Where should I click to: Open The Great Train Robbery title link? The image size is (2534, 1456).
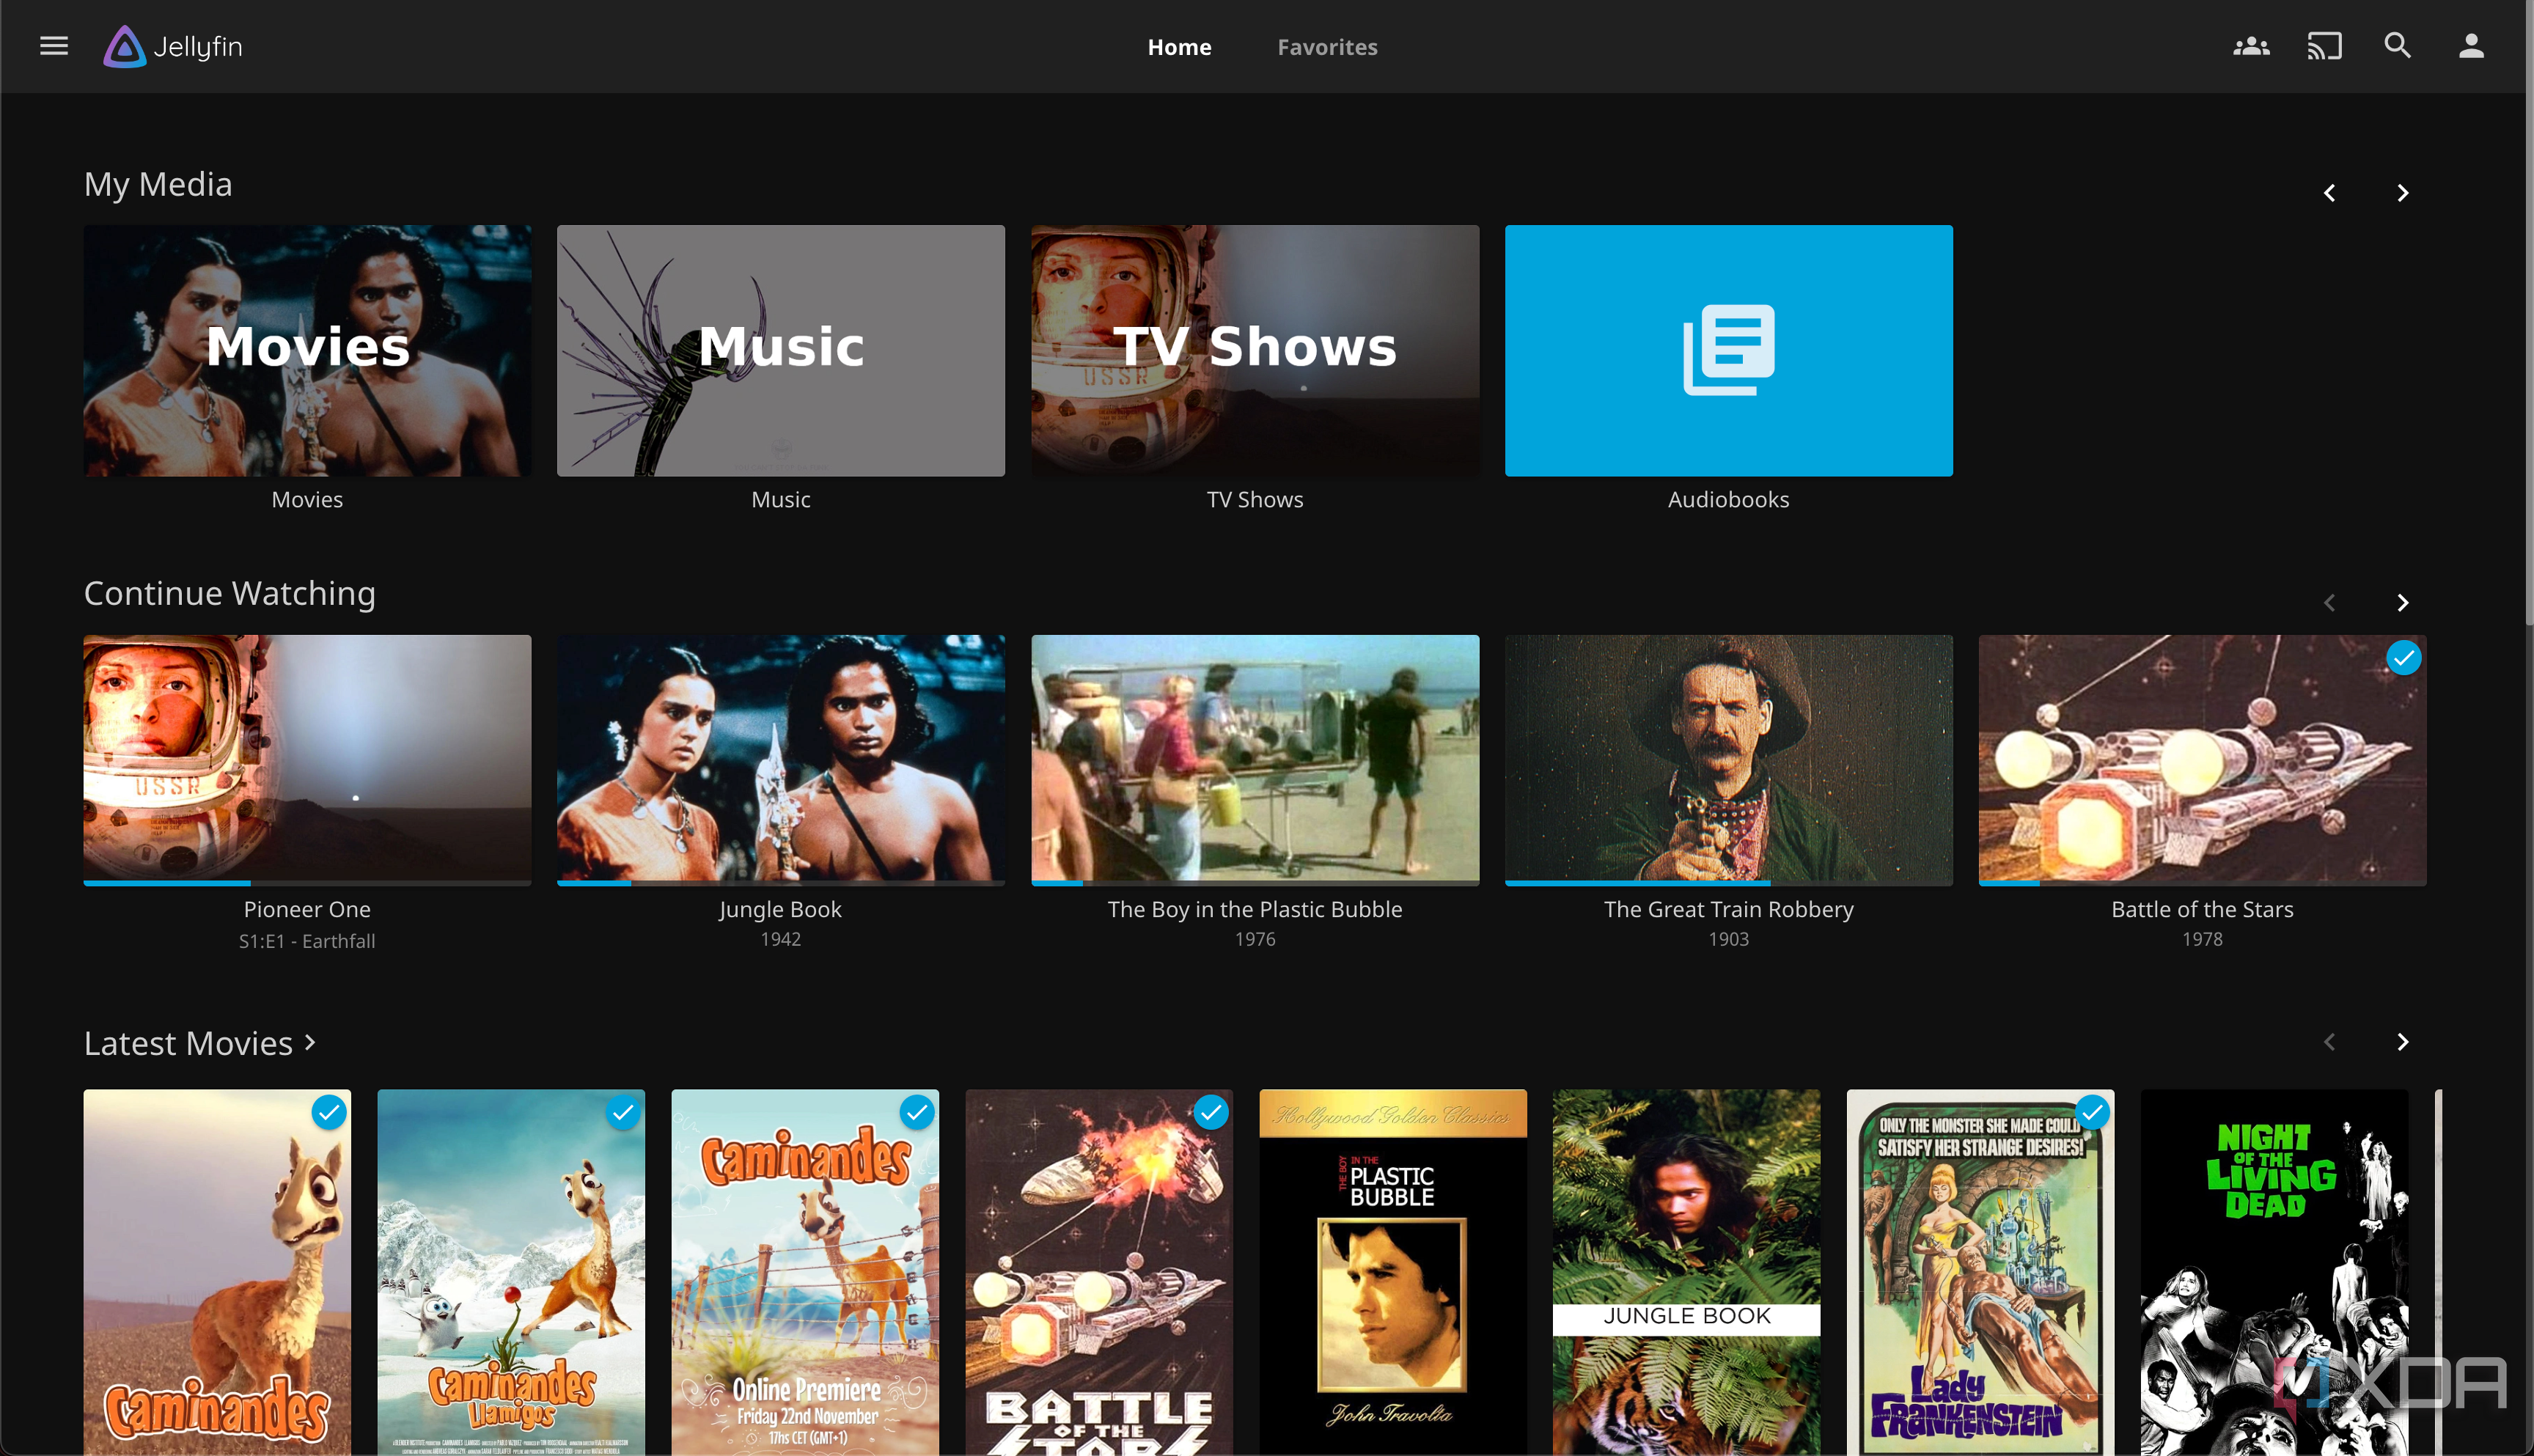point(1728,909)
